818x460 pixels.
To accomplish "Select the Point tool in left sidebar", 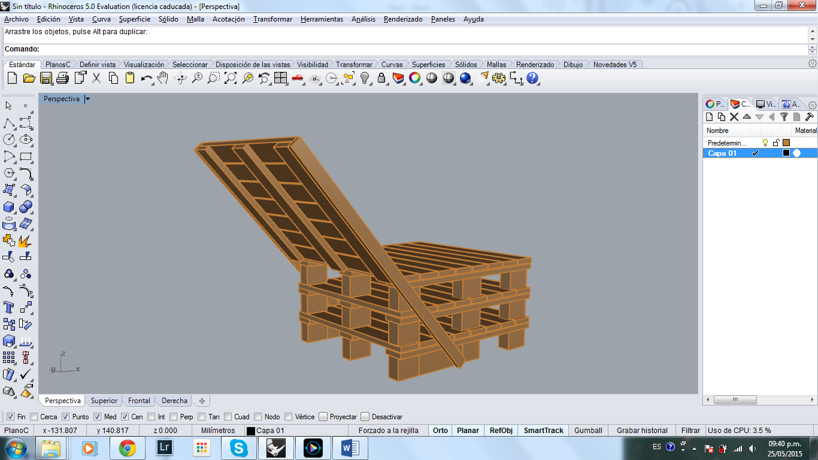I will tap(26, 106).
